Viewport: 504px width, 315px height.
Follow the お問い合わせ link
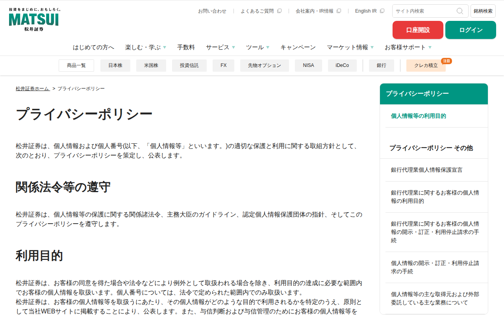pos(212,11)
